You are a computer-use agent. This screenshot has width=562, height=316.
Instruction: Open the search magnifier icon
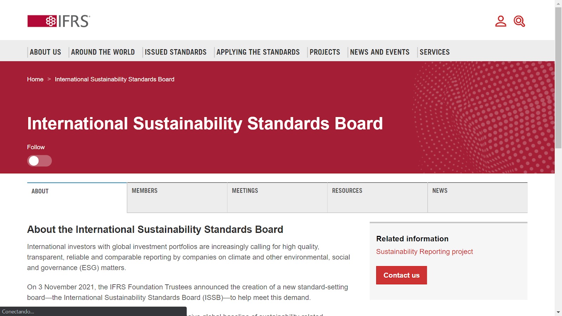[x=519, y=21]
